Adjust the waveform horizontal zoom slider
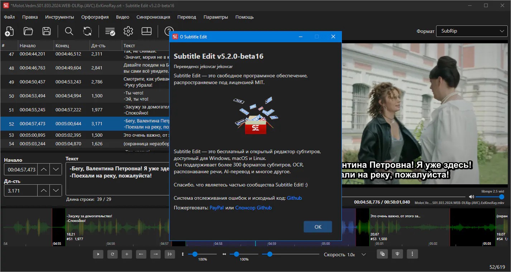 tap(244, 254)
